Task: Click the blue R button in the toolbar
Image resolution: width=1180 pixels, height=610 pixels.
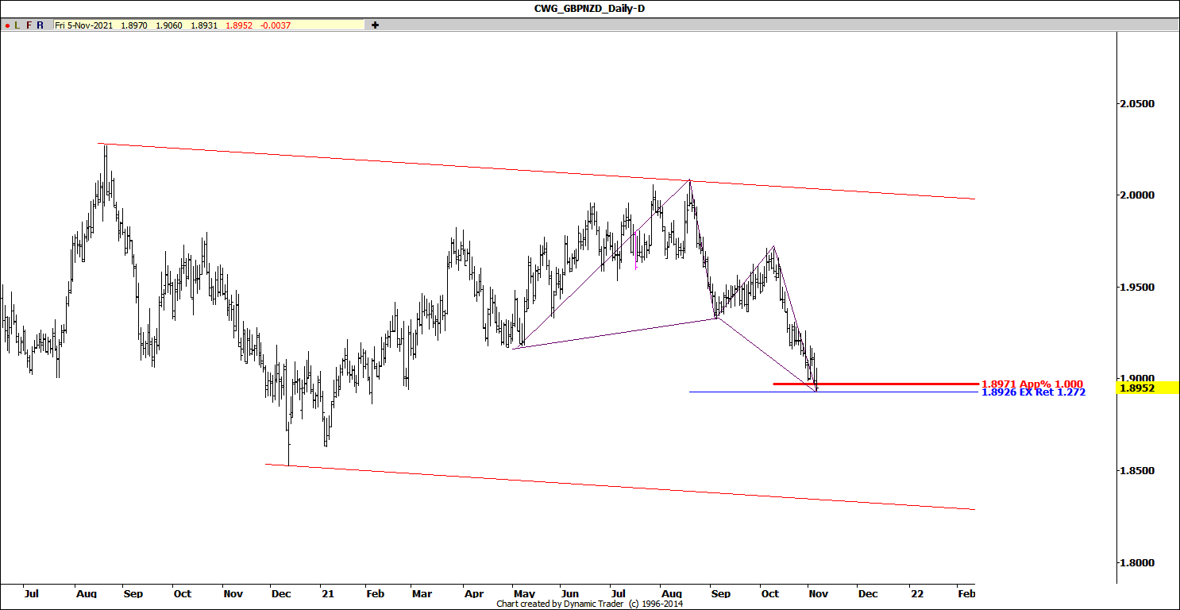Action: click(40, 25)
